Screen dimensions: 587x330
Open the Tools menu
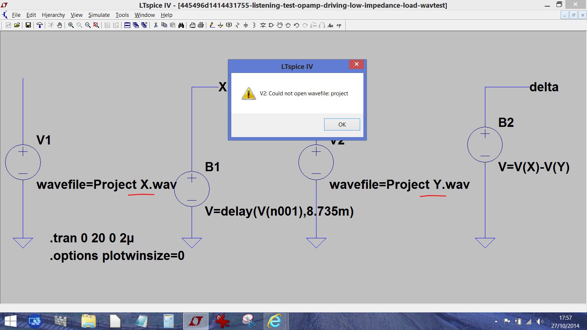coord(122,15)
